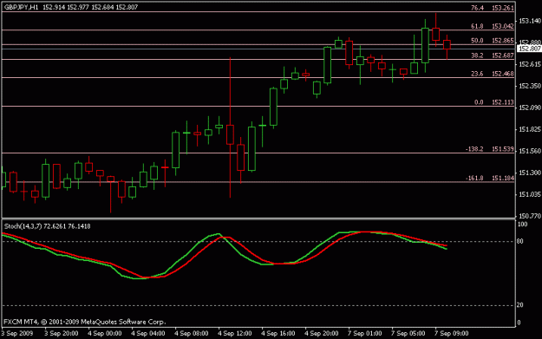
Task: Click price axis value 151.560
Action: click(530, 151)
